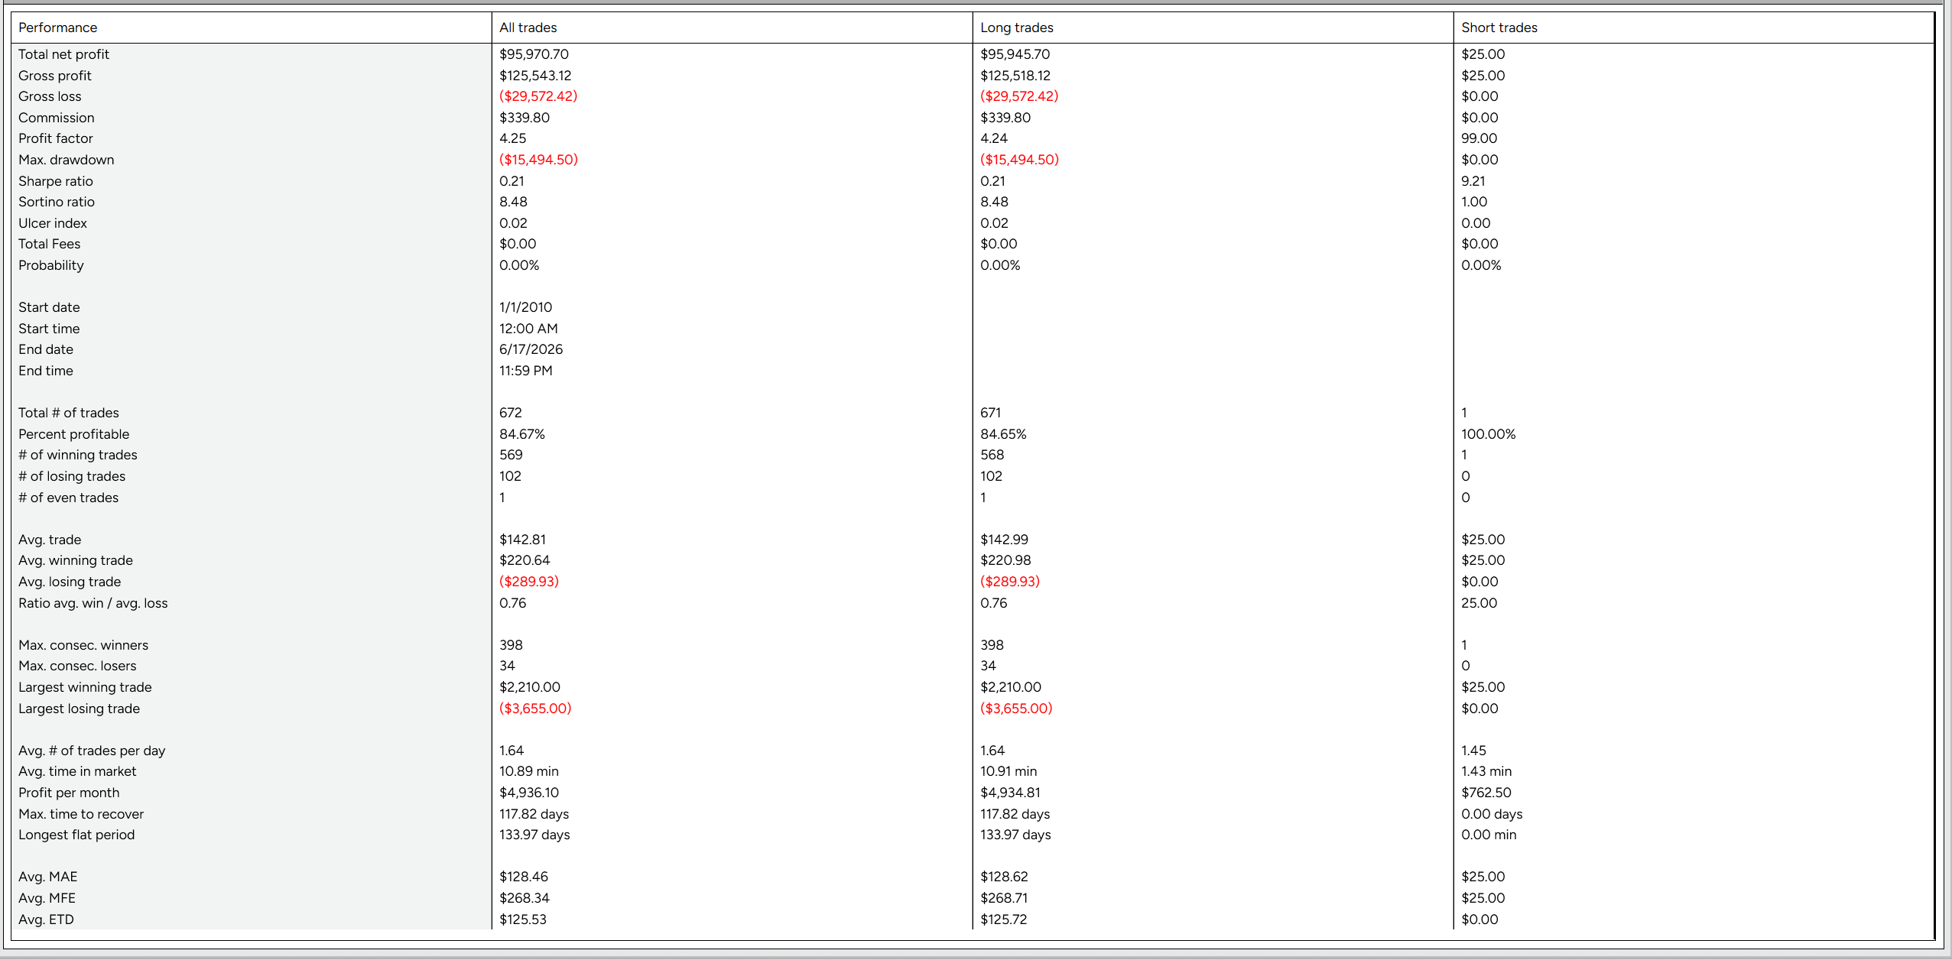Click Long trades avg. trade $142.99
1952x960 pixels.
tap(1004, 540)
